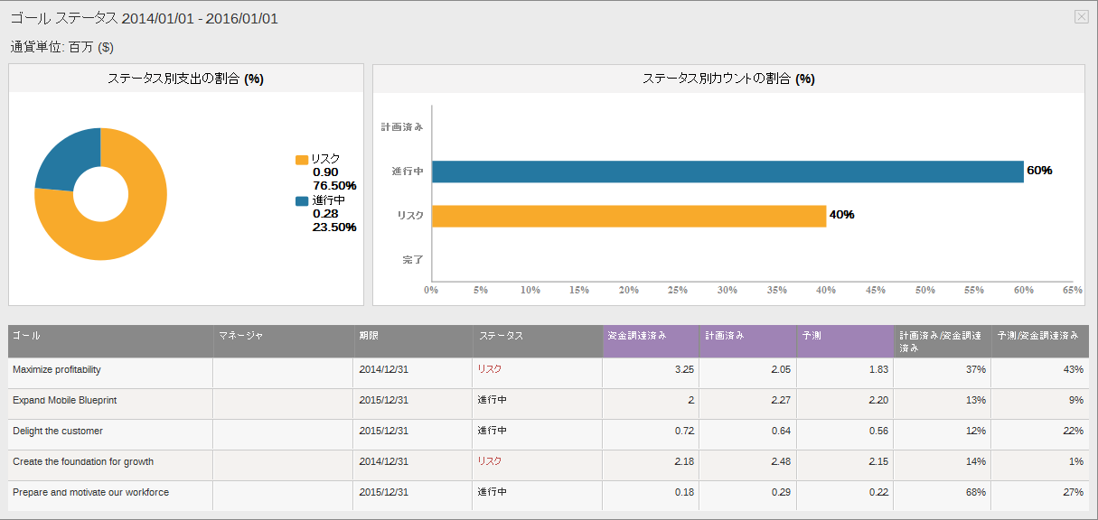Sort by マネージャ column header
Screen dimensions: 1098x520
point(240,335)
